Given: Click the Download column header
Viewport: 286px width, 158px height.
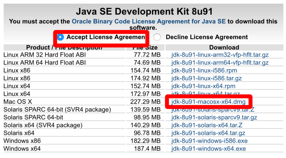Looking at the screenshot, I should 224,47.
